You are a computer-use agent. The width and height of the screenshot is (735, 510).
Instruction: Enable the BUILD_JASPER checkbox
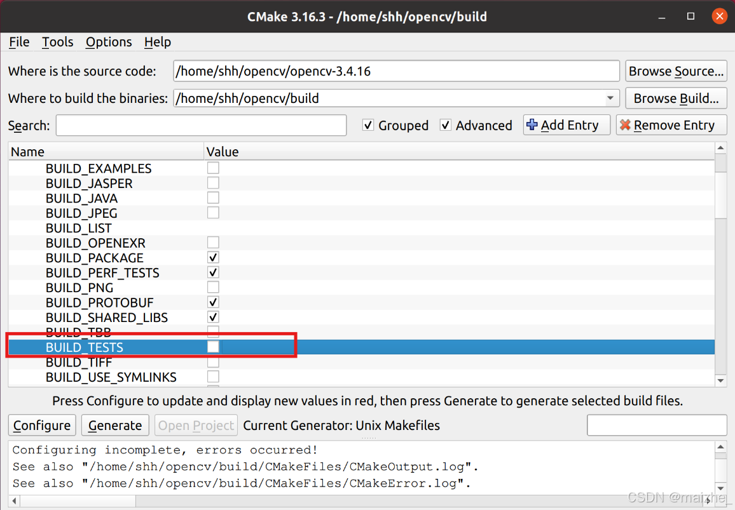213,183
